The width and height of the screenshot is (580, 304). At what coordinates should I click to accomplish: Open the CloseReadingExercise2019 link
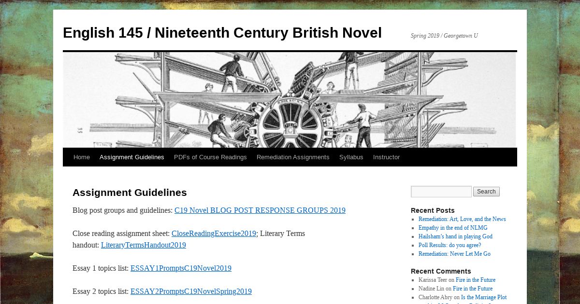214,234
